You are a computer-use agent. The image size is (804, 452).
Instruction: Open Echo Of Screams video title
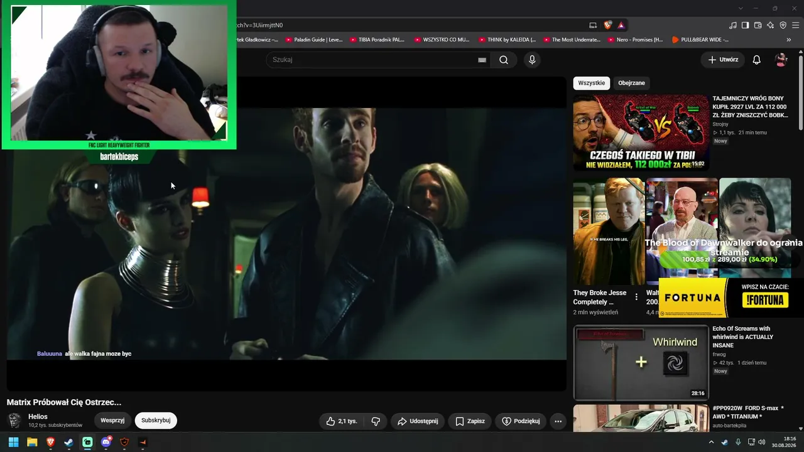(742, 337)
